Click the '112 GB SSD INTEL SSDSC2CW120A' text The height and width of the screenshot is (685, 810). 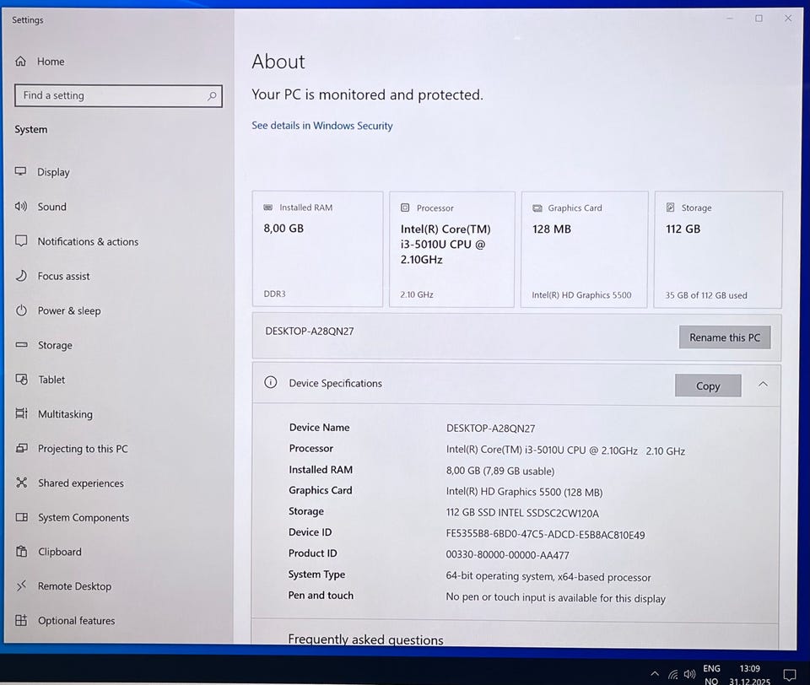[522, 513]
